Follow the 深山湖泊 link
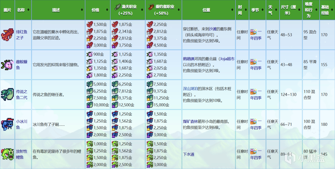The height and width of the screenshot is (169, 335). pyautogui.click(x=191, y=89)
